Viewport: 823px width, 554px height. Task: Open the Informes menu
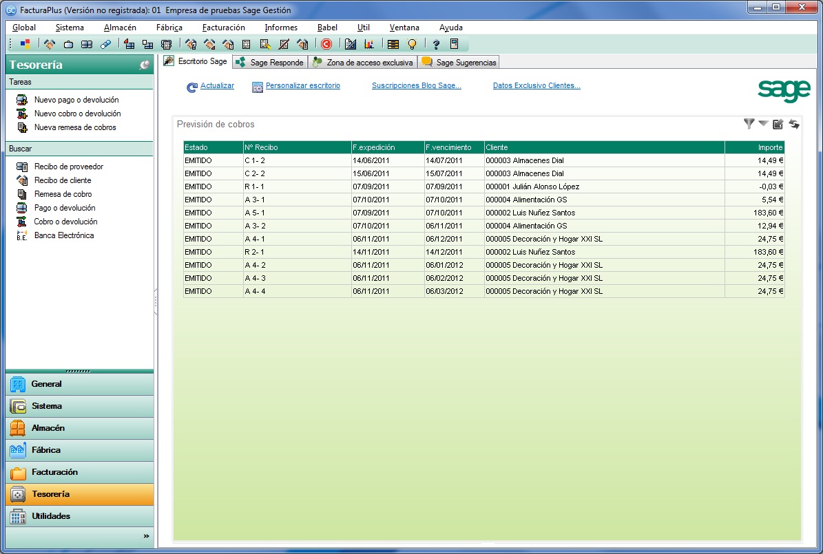coord(281,28)
